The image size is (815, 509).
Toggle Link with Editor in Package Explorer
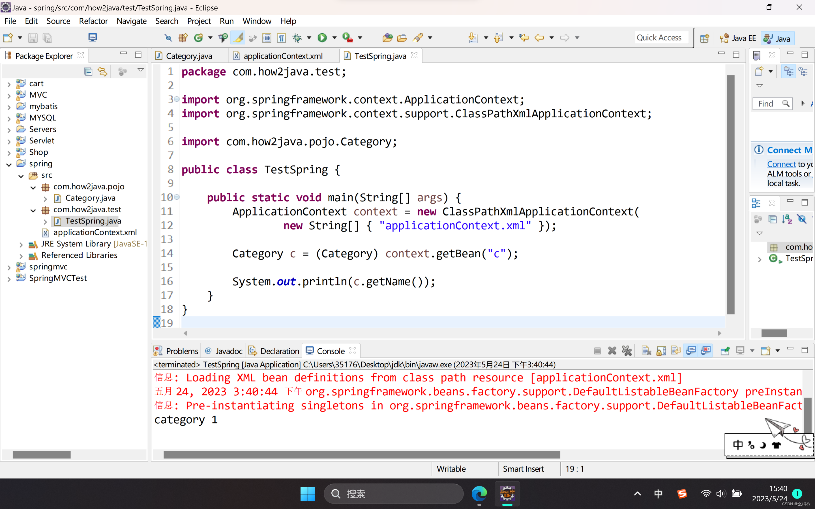[102, 71]
